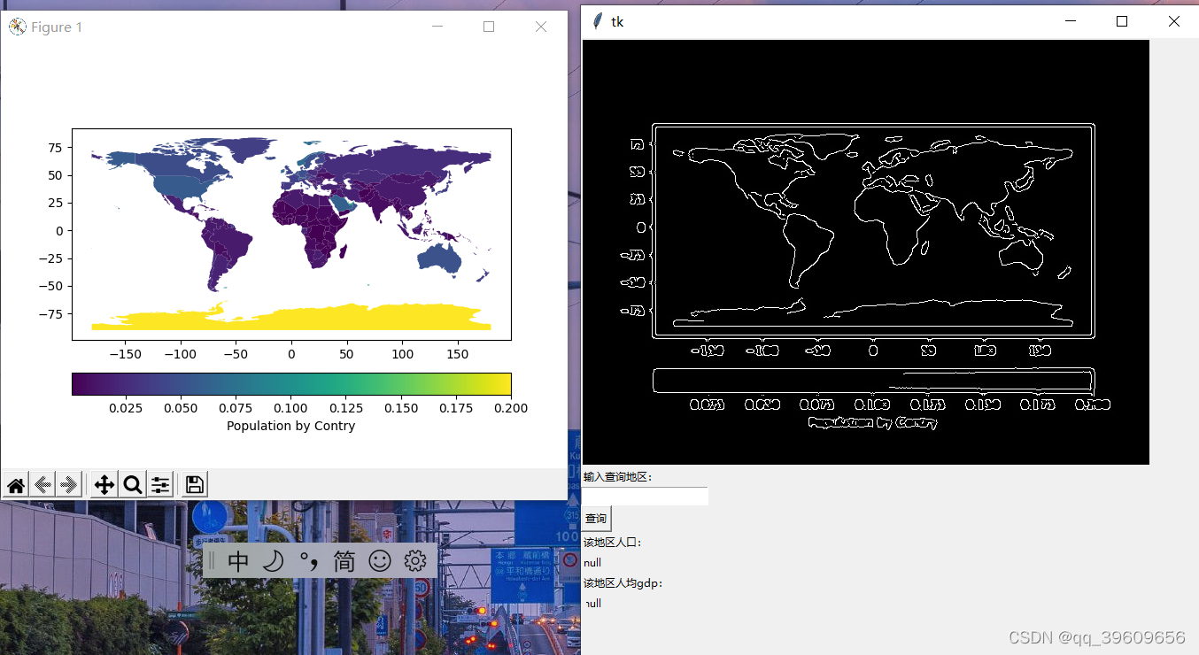Click the 0.200 colorbar tick label

tap(511, 408)
